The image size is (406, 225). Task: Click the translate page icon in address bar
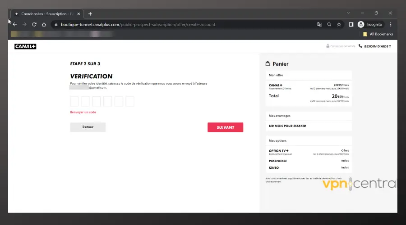(319, 24)
